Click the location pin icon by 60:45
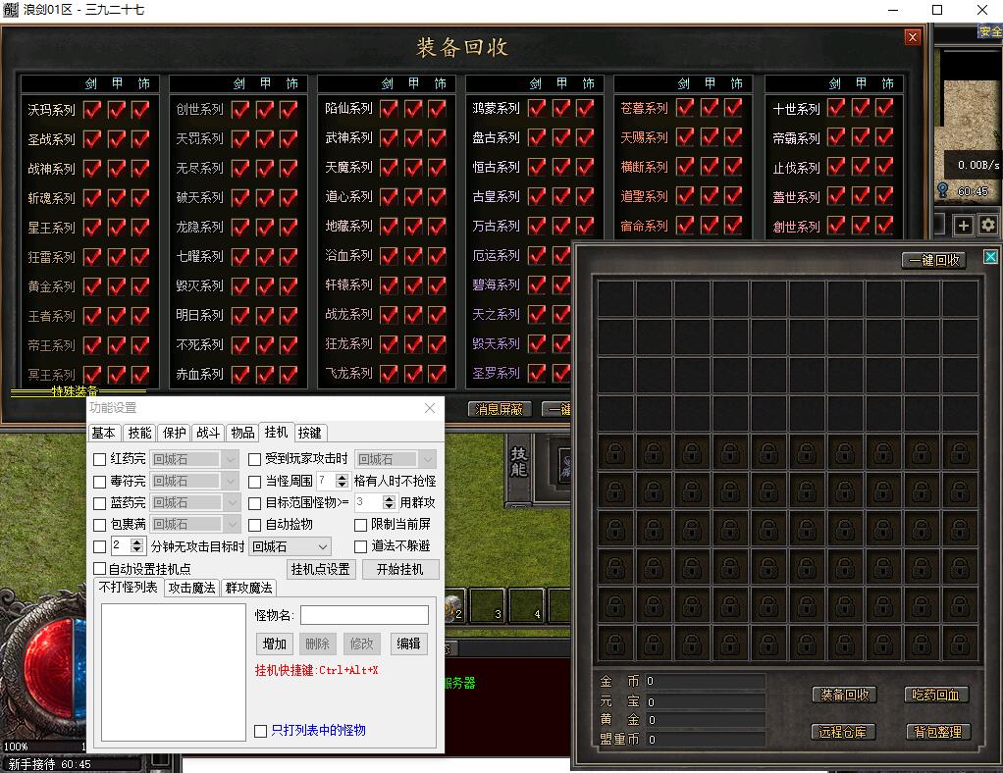 942,190
